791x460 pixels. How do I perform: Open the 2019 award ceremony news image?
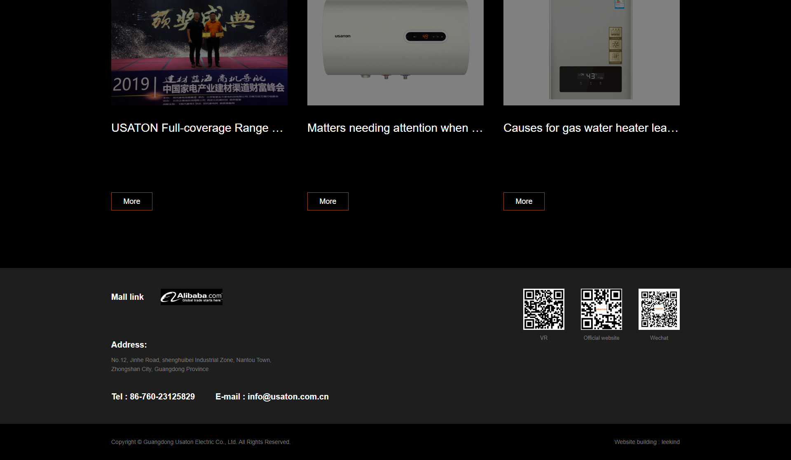pos(199,52)
